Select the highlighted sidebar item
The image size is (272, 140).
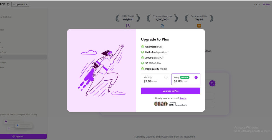[x=23, y=57]
